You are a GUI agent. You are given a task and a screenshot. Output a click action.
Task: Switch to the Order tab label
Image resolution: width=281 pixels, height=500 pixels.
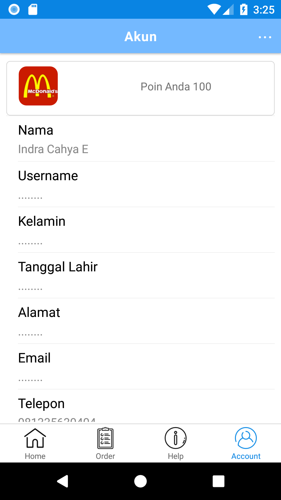105,456
